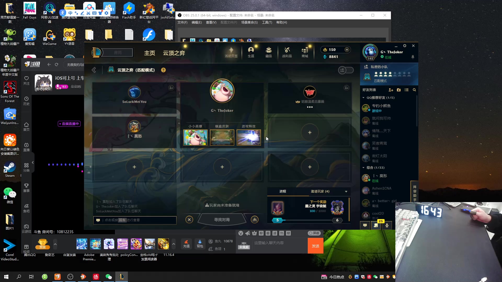Search friends with magnifier icon
The image size is (502, 282).
414,90
